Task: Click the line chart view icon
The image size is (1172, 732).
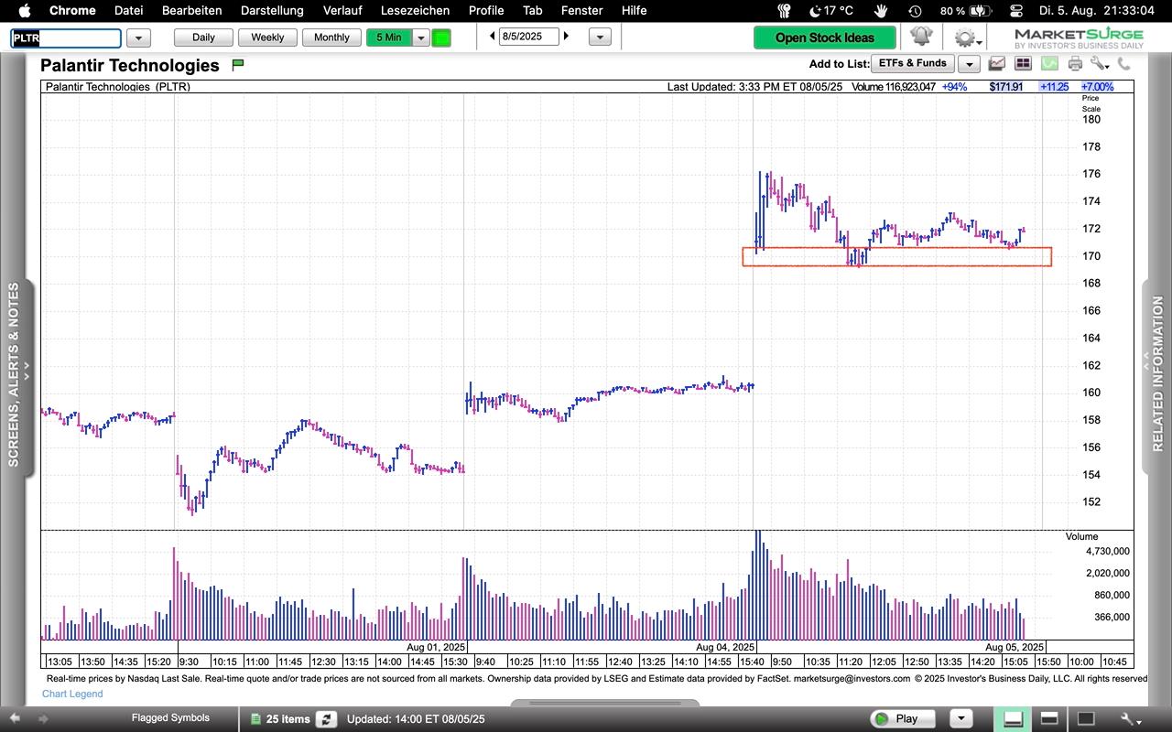Action: click(x=996, y=63)
